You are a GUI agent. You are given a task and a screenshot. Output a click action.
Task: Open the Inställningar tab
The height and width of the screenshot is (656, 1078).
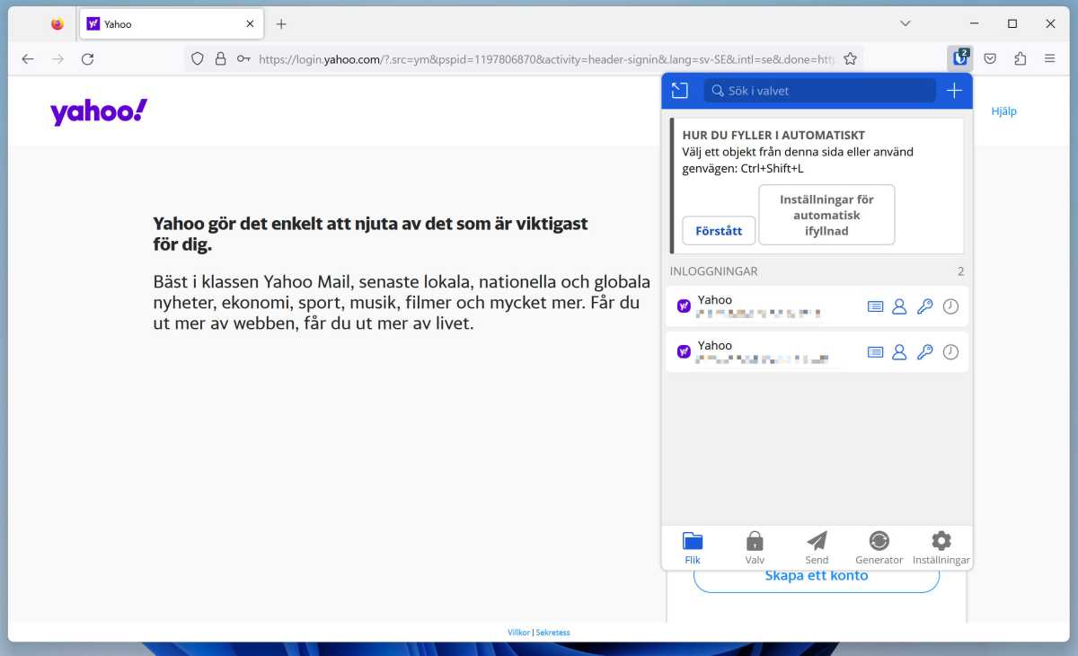click(941, 548)
